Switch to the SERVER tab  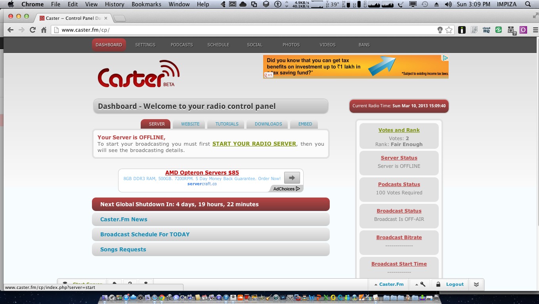click(x=157, y=124)
